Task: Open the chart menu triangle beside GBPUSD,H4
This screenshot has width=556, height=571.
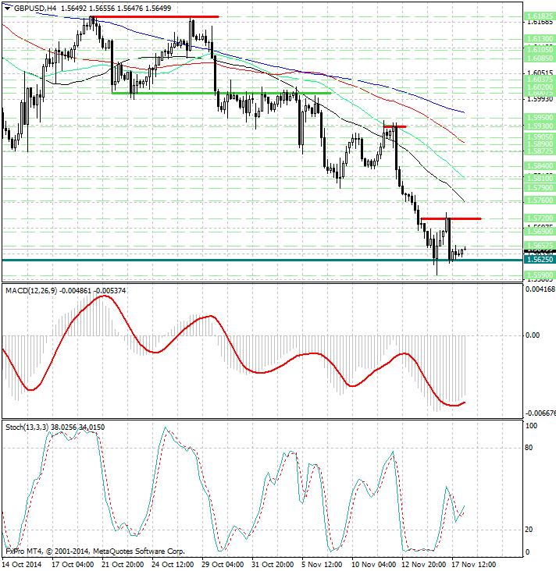Action: 7,9
